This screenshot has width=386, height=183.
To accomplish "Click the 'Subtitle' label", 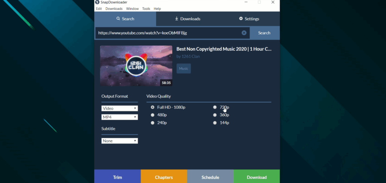I will 108,129.
